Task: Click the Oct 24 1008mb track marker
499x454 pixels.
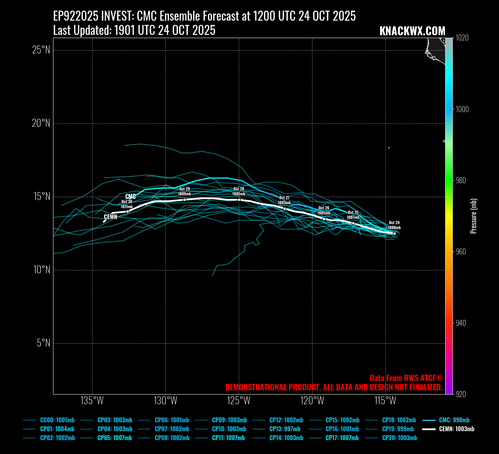Action: coord(394,233)
